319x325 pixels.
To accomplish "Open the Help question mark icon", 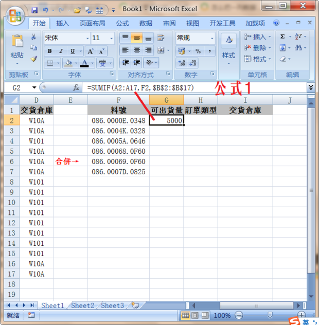I will point(276,23).
